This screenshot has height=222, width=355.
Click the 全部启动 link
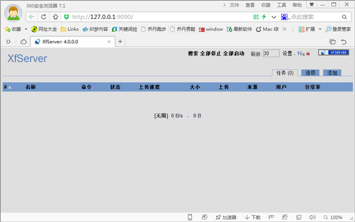pos(234,53)
